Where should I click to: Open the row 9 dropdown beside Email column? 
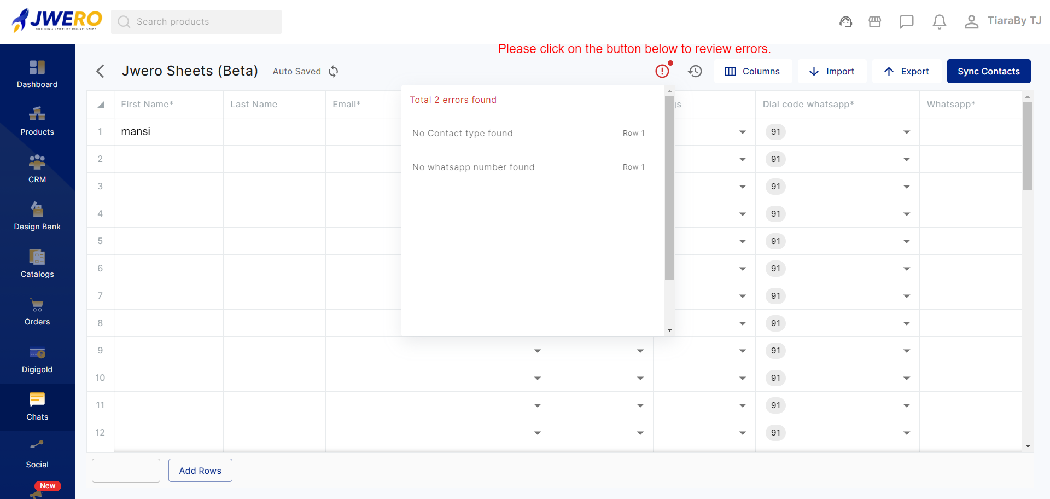coord(537,351)
